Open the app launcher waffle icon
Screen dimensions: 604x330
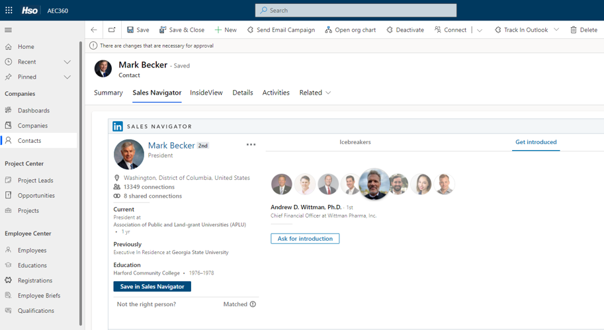(9, 11)
